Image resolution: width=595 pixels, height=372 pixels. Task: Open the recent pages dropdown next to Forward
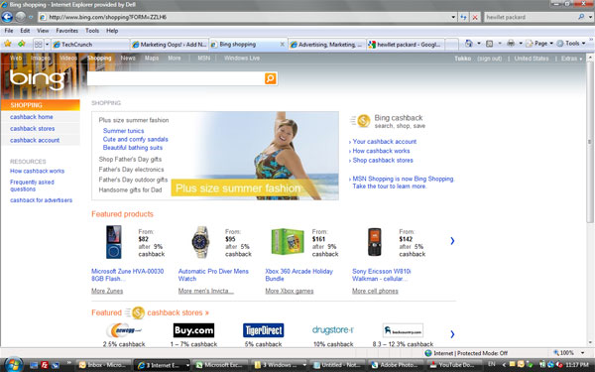pyautogui.click(x=31, y=17)
